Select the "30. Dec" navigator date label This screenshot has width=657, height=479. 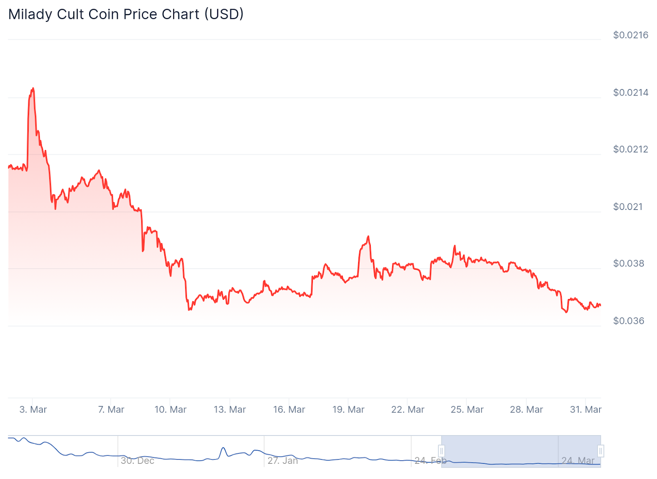click(x=138, y=461)
